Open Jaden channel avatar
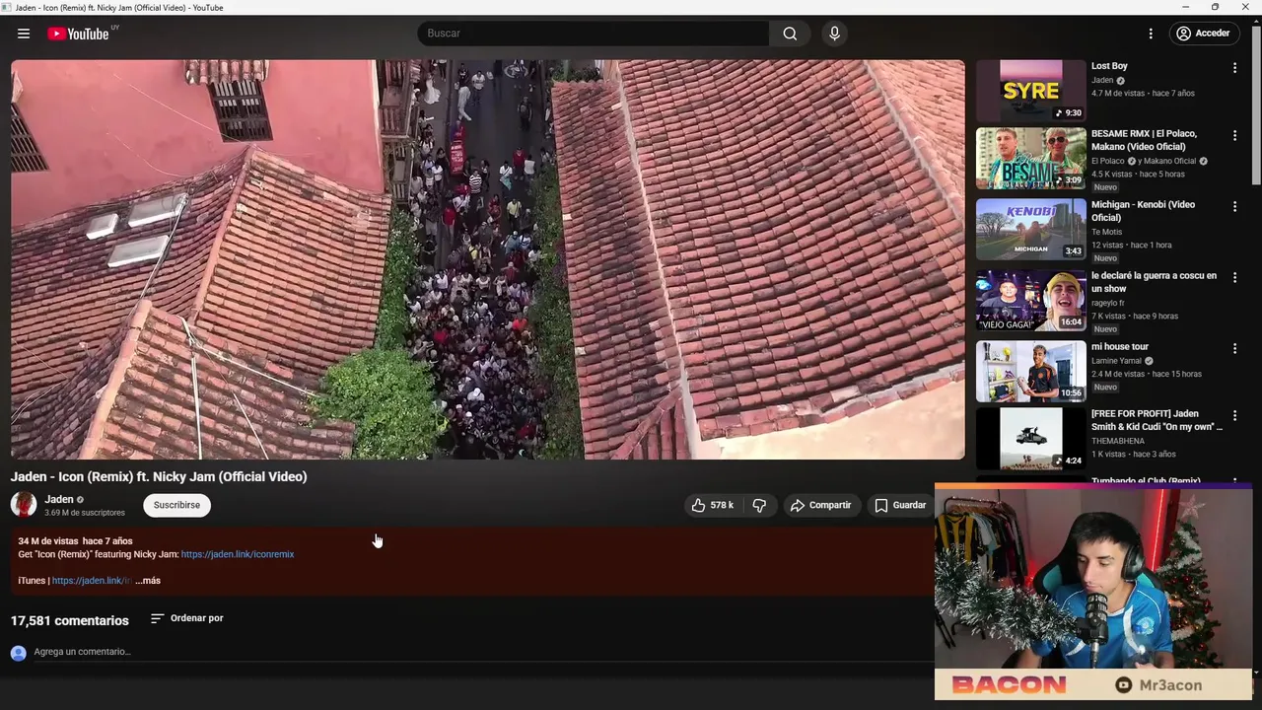 (x=24, y=505)
